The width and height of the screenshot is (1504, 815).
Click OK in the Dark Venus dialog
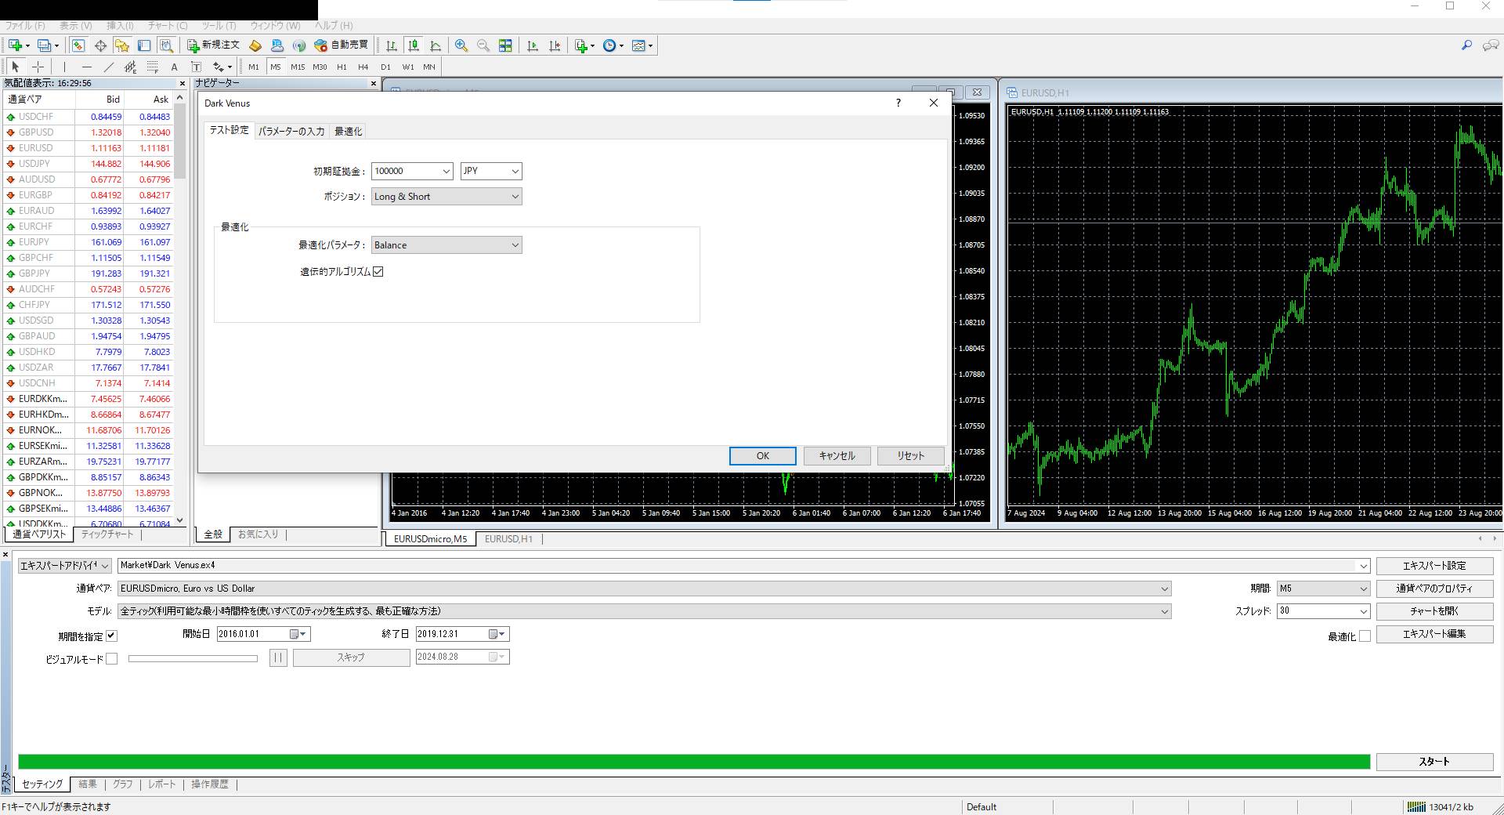coord(763,455)
